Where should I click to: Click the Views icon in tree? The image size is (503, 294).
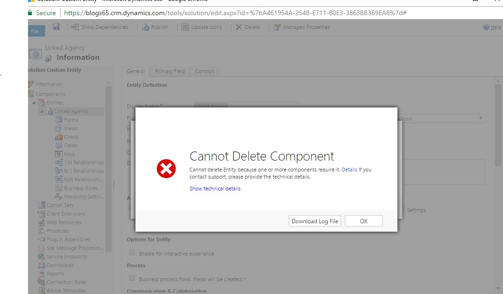coord(58,128)
